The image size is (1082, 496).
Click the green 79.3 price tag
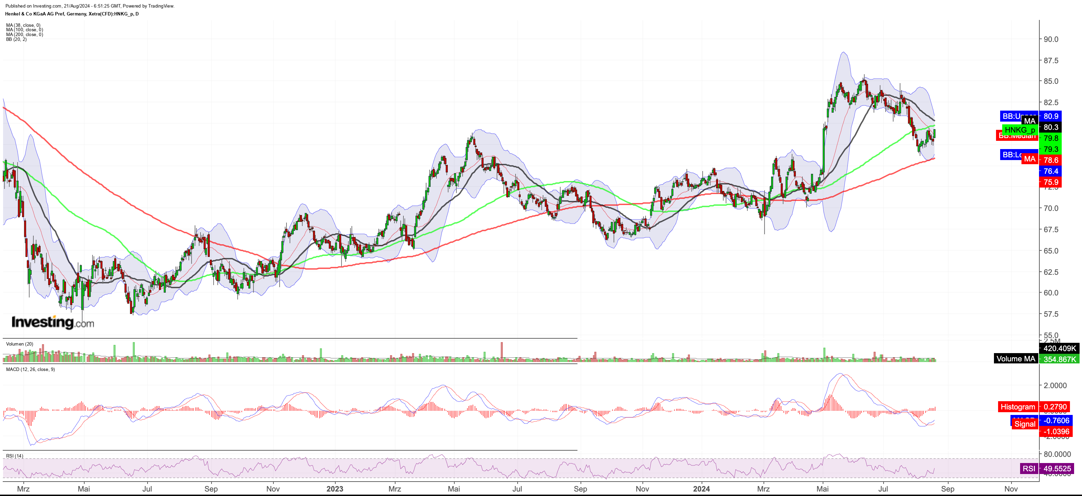coord(1050,149)
